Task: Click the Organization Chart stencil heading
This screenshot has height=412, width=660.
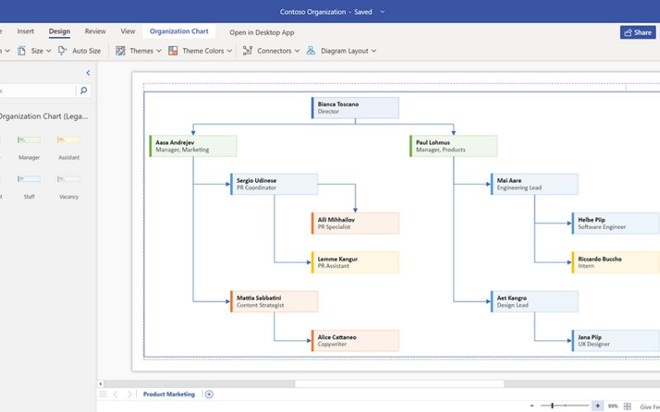Action: 44,116
